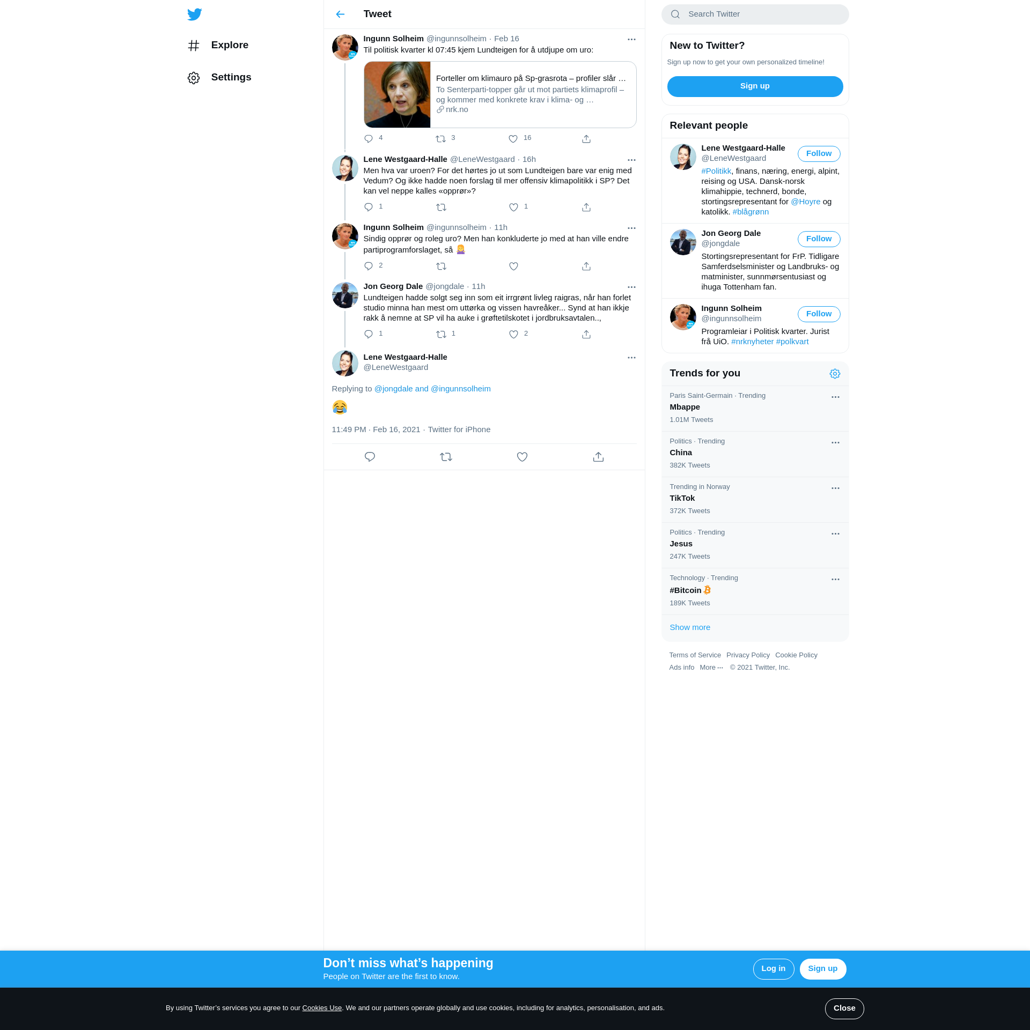Open the nrk.no article card thumbnail
1030x1030 pixels.
(397, 95)
